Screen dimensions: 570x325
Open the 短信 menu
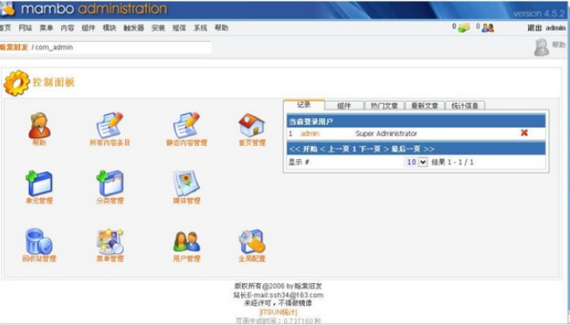pos(179,28)
